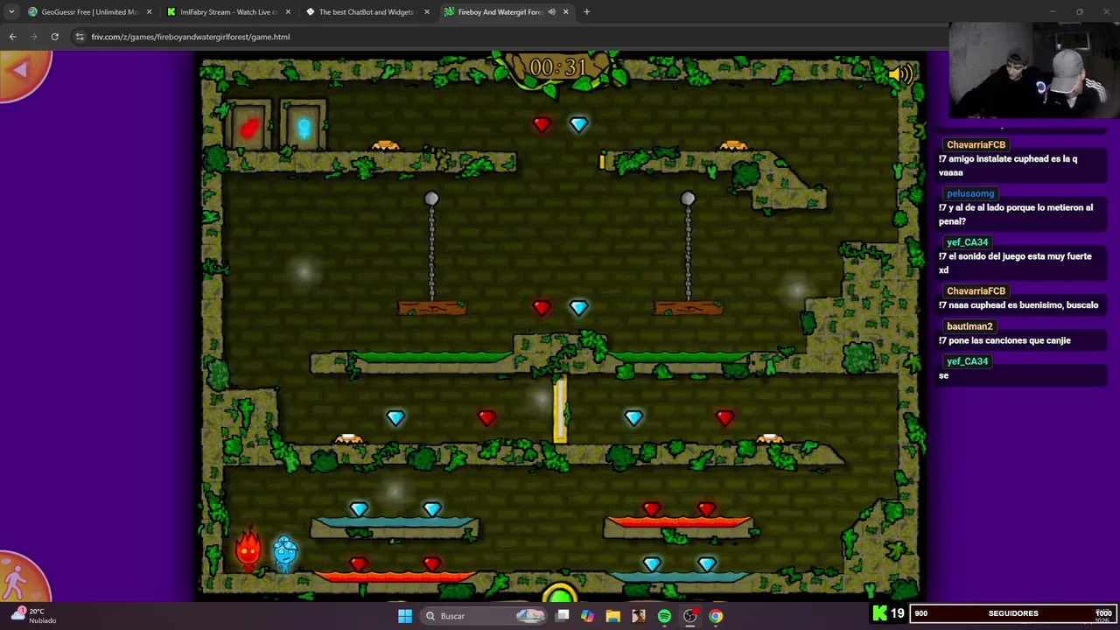The image size is (1120, 630).
Task: Click message "el sonido del juego esta muy fuerte xd"
Action: (1015, 263)
